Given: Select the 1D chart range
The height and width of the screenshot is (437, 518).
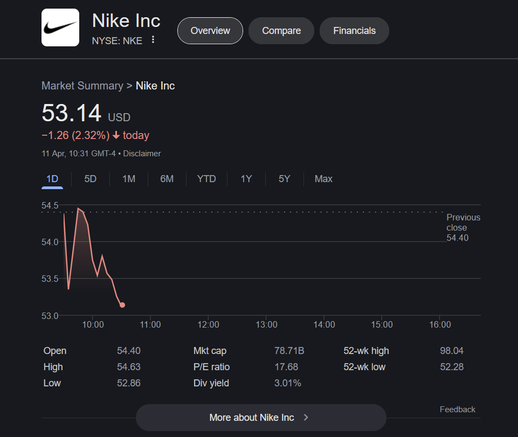Looking at the screenshot, I should tap(52, 179).
